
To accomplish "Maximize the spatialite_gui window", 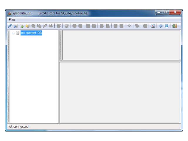I will [166, 12].
